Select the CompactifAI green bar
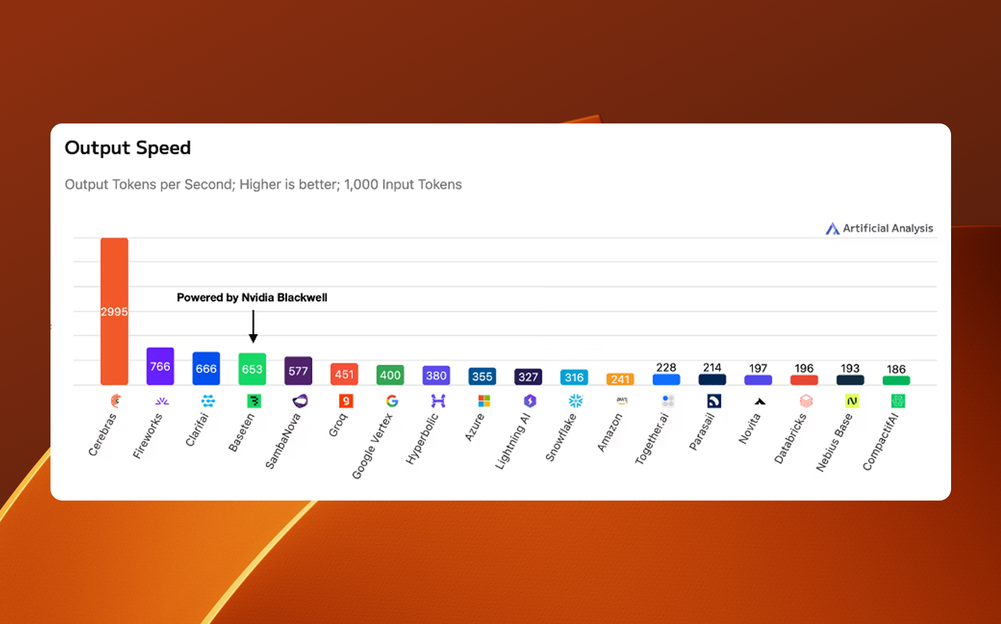 [896, 380]
